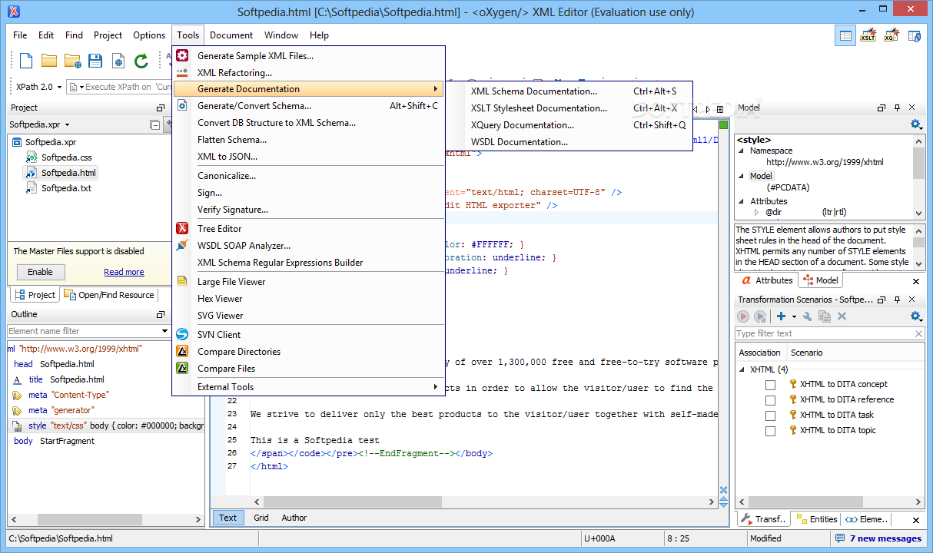Click the green Reload icon
Viewport: 933px width, 553px height.
click(x=141, y=61)
